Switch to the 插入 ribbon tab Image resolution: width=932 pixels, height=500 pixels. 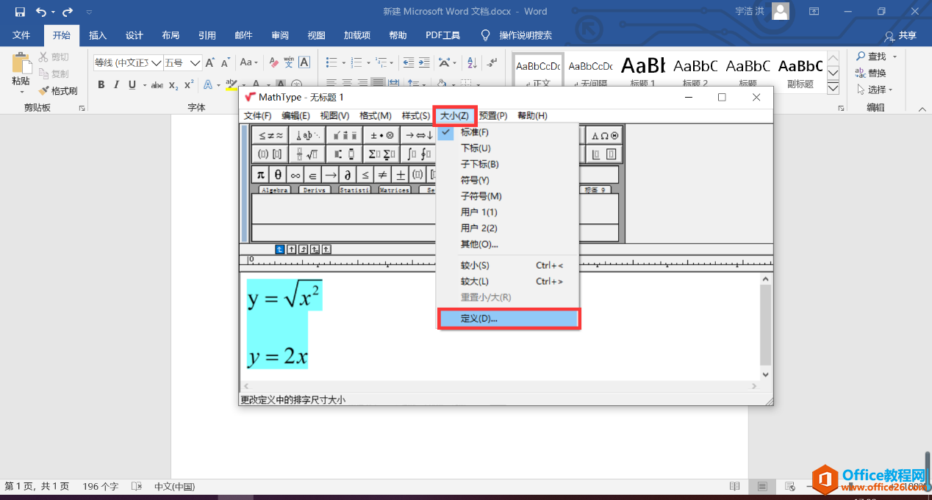click(98, 35)
